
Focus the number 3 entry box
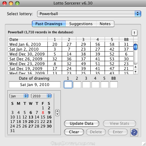click(86, 85)
